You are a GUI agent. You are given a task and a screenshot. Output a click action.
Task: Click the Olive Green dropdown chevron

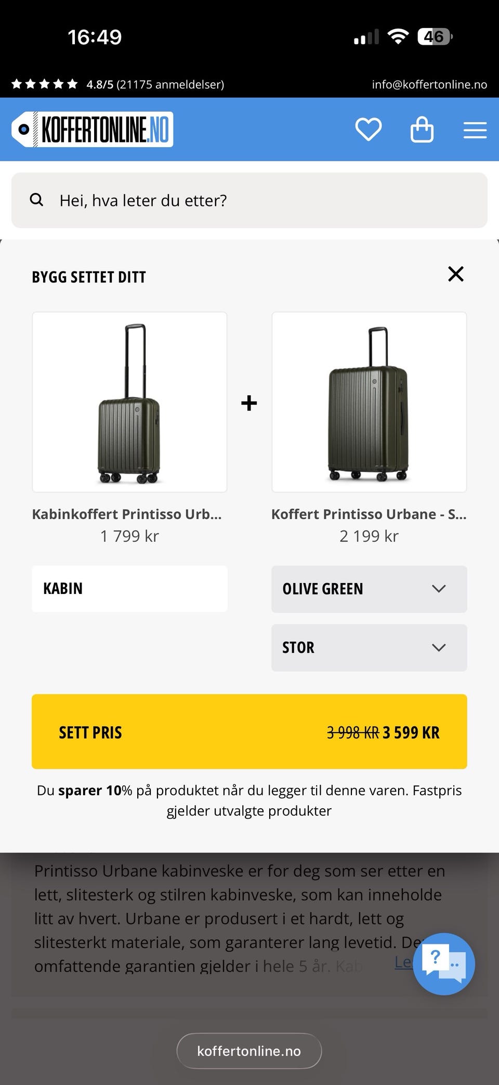439,589
